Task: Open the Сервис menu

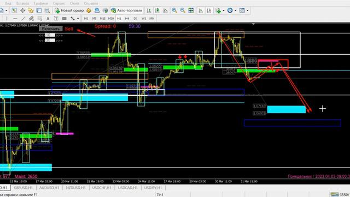Action: (59, 3)
